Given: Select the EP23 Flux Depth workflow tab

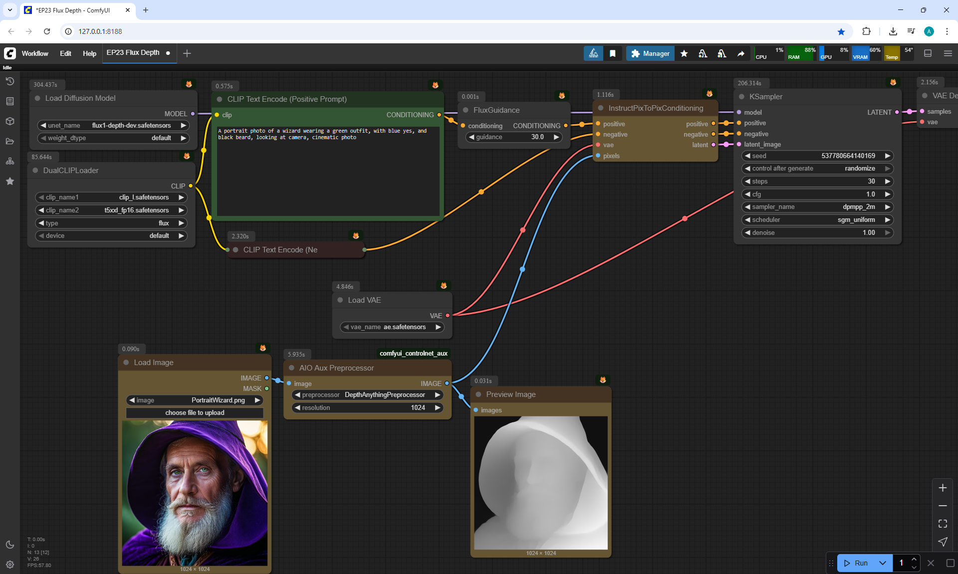Looking at the screenshot, I should click(133, 53).
